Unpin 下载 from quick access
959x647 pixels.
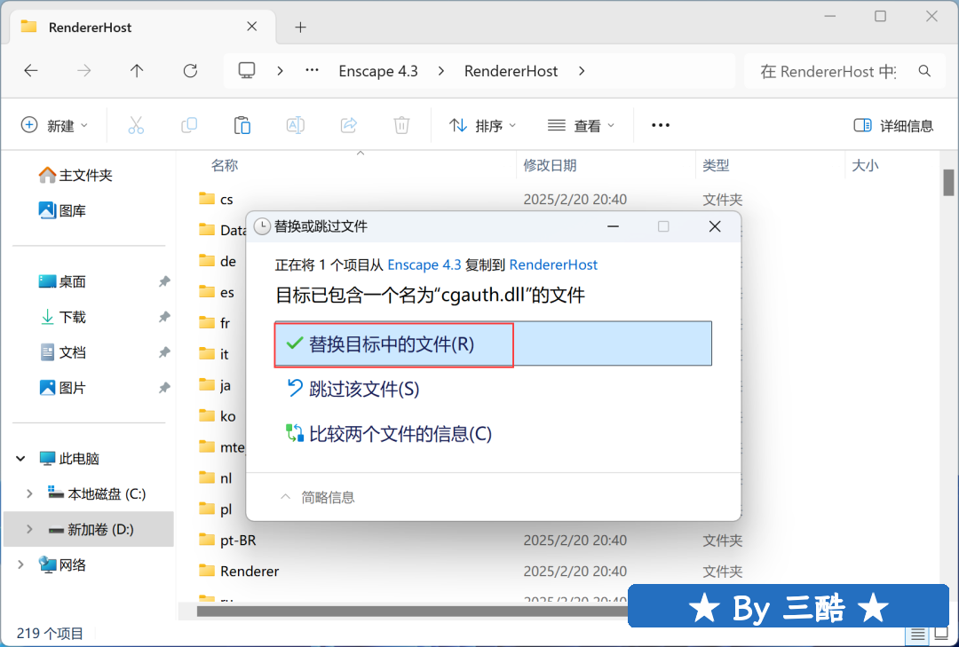coord(164,317)
